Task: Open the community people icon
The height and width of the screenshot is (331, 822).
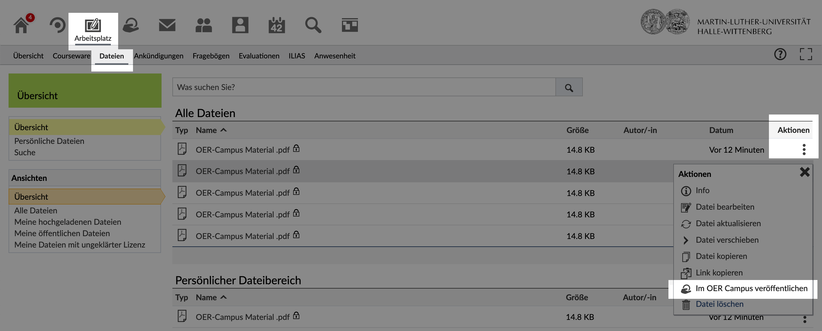Action: click(x=203, y=25)
